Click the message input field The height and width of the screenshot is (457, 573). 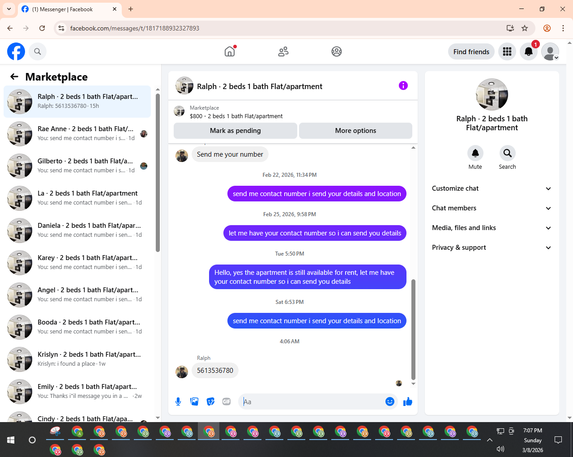(x=313, y=401)
